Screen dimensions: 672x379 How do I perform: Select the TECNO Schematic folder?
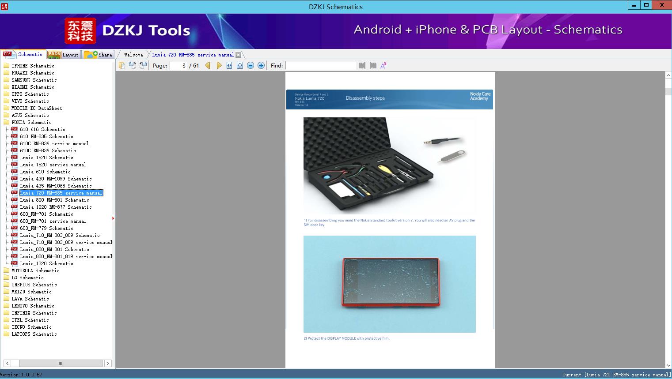[31, 327]
